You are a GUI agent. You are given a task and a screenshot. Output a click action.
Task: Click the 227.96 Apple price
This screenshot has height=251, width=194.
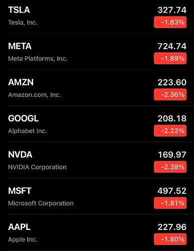pos(172,227)
